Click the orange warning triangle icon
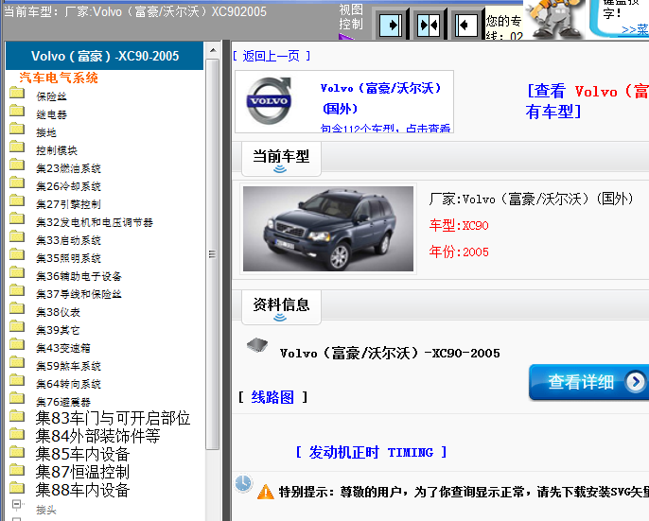649x521 pixels. click(x=265, y=492)
